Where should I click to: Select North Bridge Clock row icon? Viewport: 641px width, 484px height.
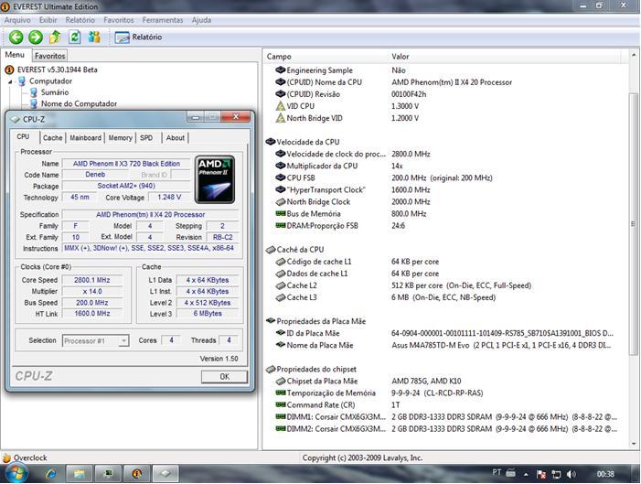pos(280,201)
